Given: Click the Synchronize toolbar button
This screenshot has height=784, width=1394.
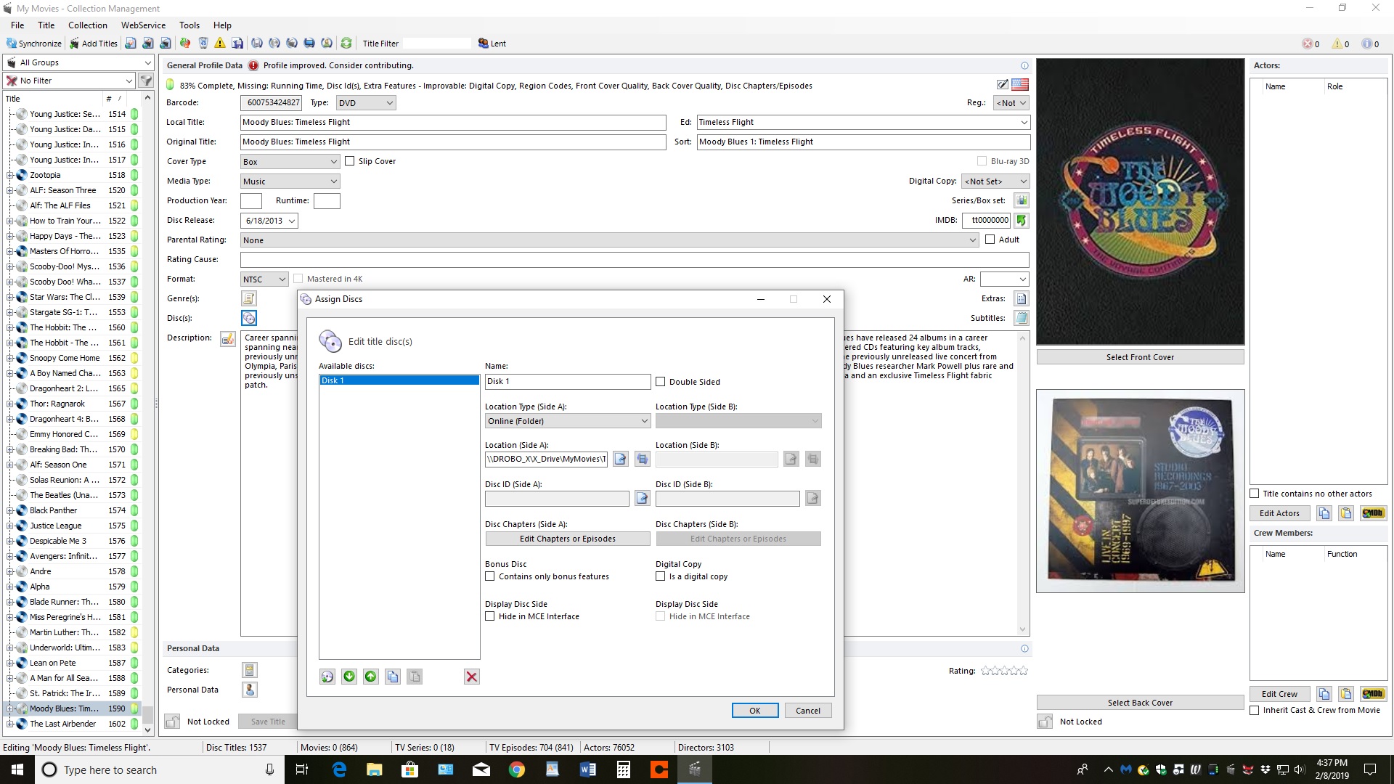Looking at the screenshot, I should pos(34,44).
